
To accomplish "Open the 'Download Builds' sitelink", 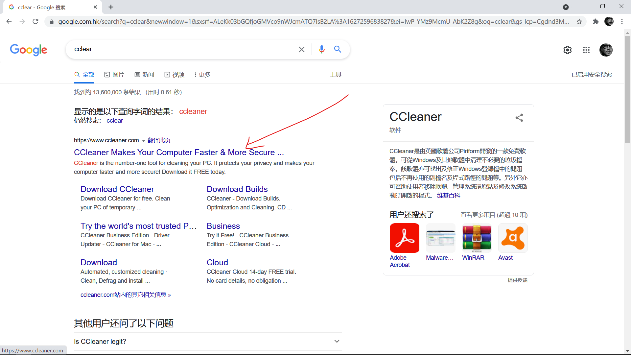I will pyautogui.click(x=237, y=189).
